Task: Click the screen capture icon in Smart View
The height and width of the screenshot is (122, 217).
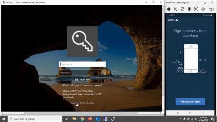Action: pos(196,9)
